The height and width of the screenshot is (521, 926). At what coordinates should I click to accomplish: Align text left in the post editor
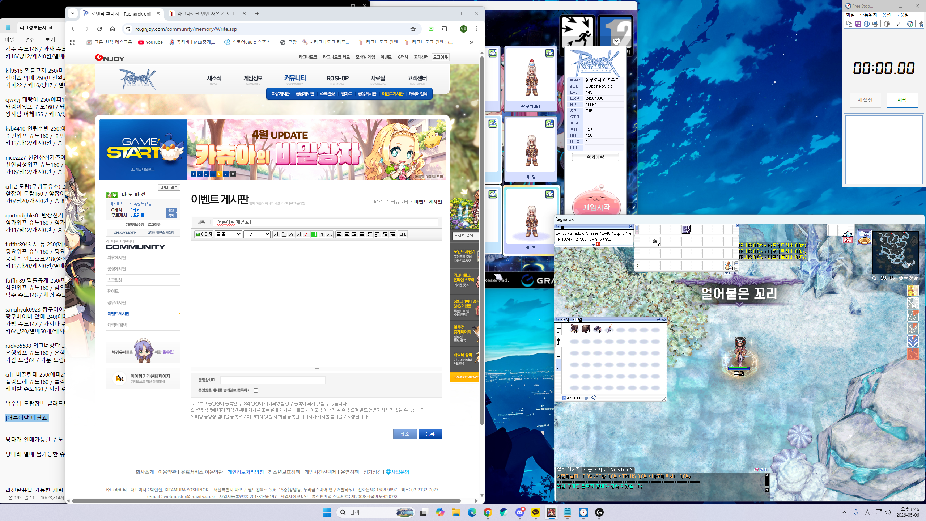339,234
